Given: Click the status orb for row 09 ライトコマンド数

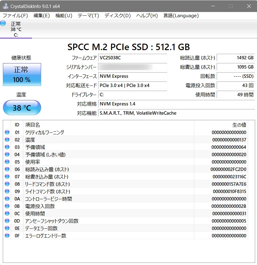Looking at the screenshot, I should [7, 191].
